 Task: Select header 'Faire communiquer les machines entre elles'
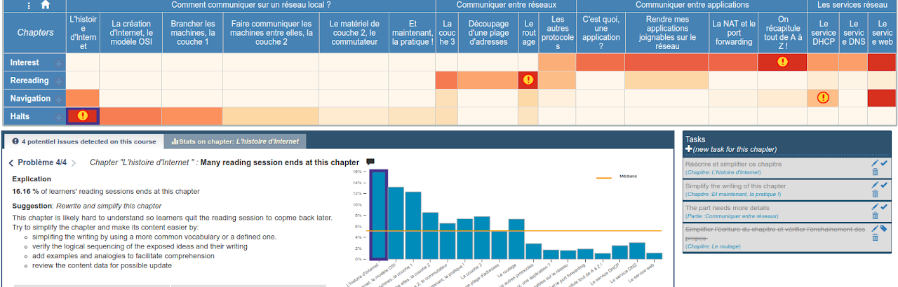pyautogui.click(x=272, y=32)
